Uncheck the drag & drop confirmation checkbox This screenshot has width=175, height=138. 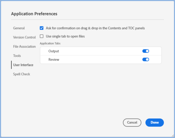point(42,28)
